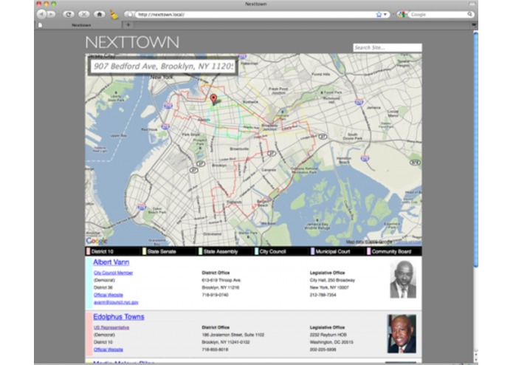Viewport: 513px width, 365px height.
Task: Click the Stop loading X button
Action: pos(84,14)
